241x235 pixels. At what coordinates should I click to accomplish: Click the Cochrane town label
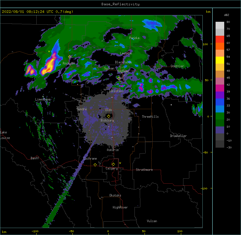coord(90,159)
